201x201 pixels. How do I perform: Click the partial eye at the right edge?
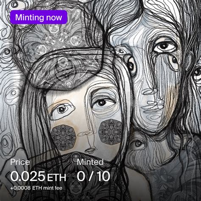tap(197, 73)
